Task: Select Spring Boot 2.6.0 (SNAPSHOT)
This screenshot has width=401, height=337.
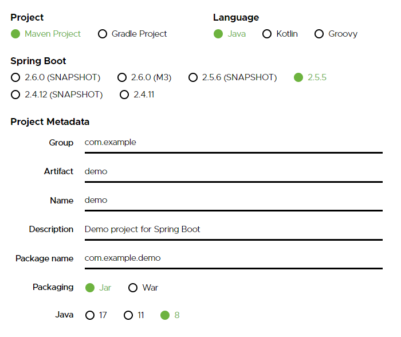Action: coord(15,77)
